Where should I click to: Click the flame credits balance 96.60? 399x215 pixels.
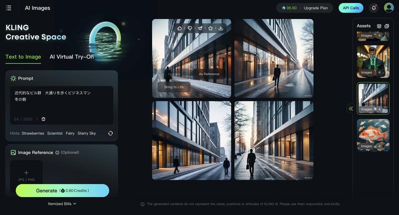289,8
